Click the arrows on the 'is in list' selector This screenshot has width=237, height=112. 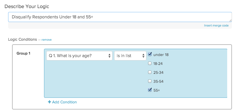[143, 56]
